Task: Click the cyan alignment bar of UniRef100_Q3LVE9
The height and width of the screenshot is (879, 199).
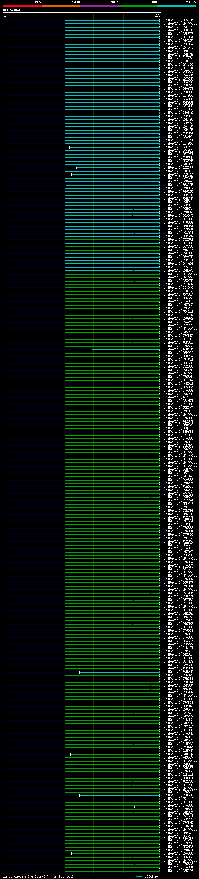Action: click(115, 147)
